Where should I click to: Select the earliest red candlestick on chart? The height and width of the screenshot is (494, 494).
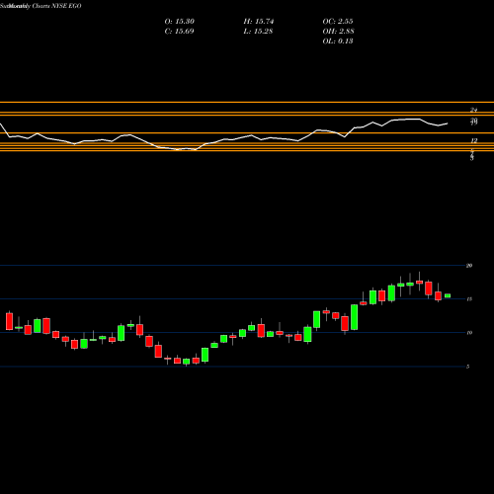click(9, 321)
